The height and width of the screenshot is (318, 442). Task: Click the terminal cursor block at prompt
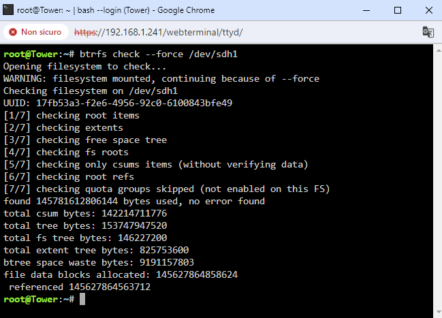[x=82, y=299]
